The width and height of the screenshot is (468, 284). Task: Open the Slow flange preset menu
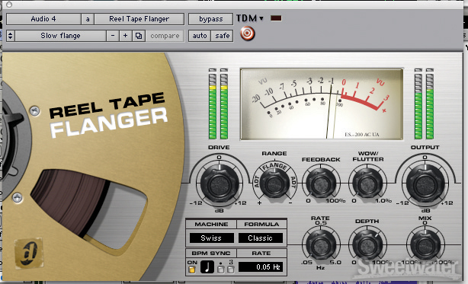coord(60,36)
